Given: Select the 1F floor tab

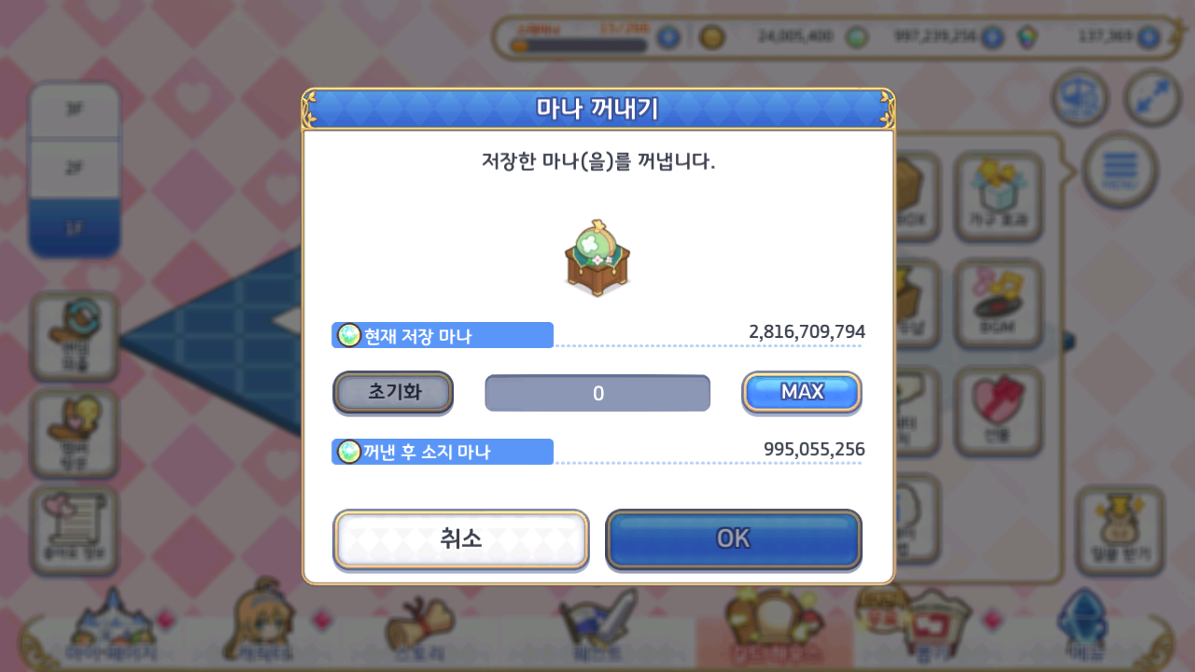Looking at the screenshot, I should pos(75,228).
